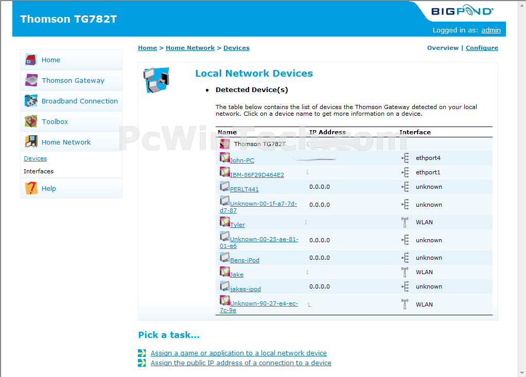The width and height of the screenshot is (526, 377).
Task: Click Assign the public IP address link
Action: (241, 363)
